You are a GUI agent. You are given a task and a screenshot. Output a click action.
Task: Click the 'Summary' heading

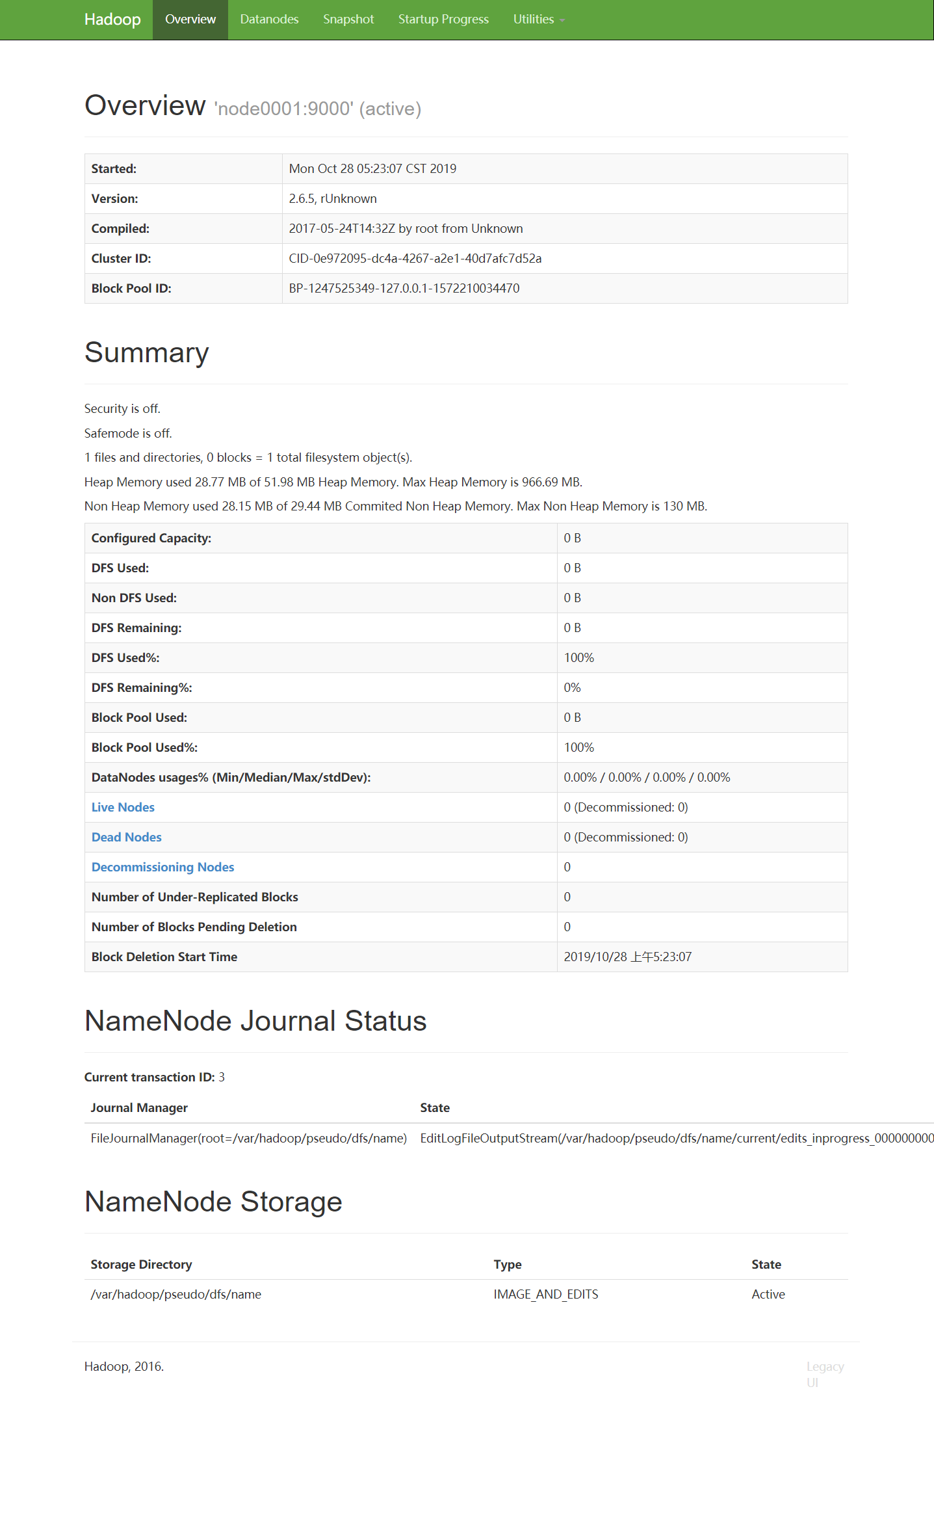point(147,352)
